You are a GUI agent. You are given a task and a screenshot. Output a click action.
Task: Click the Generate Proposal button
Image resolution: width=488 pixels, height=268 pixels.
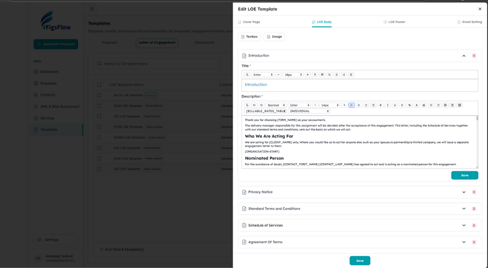[56, 44]
